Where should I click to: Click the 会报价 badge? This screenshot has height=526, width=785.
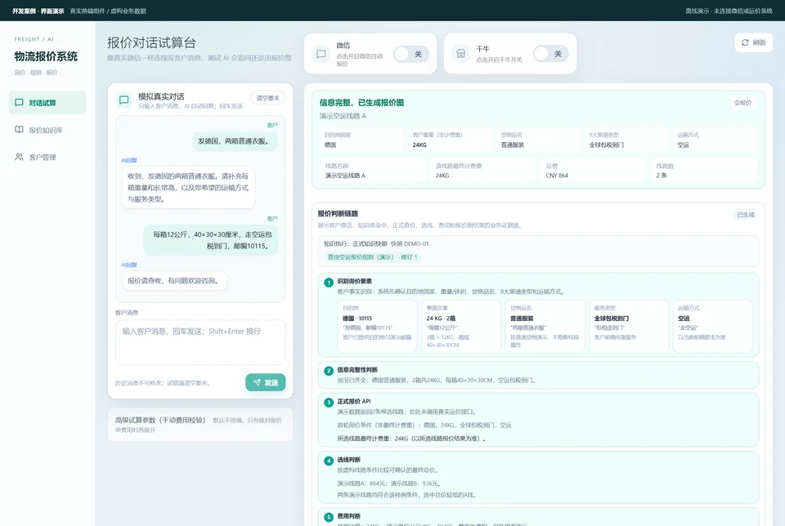click(x=742, y=102)
